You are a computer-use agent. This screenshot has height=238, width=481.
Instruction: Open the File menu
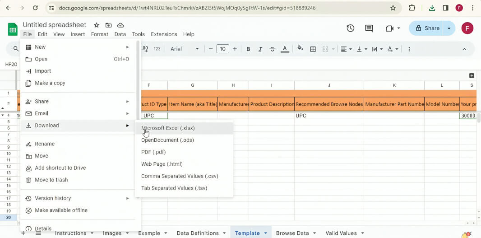[x=28, y=34]
